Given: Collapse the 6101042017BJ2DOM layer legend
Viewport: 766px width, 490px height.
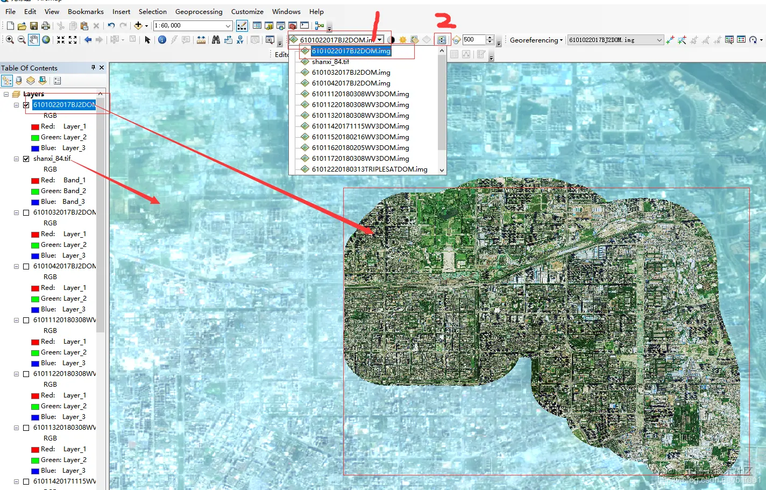Looking at the screenshot, I should (16, 266).
